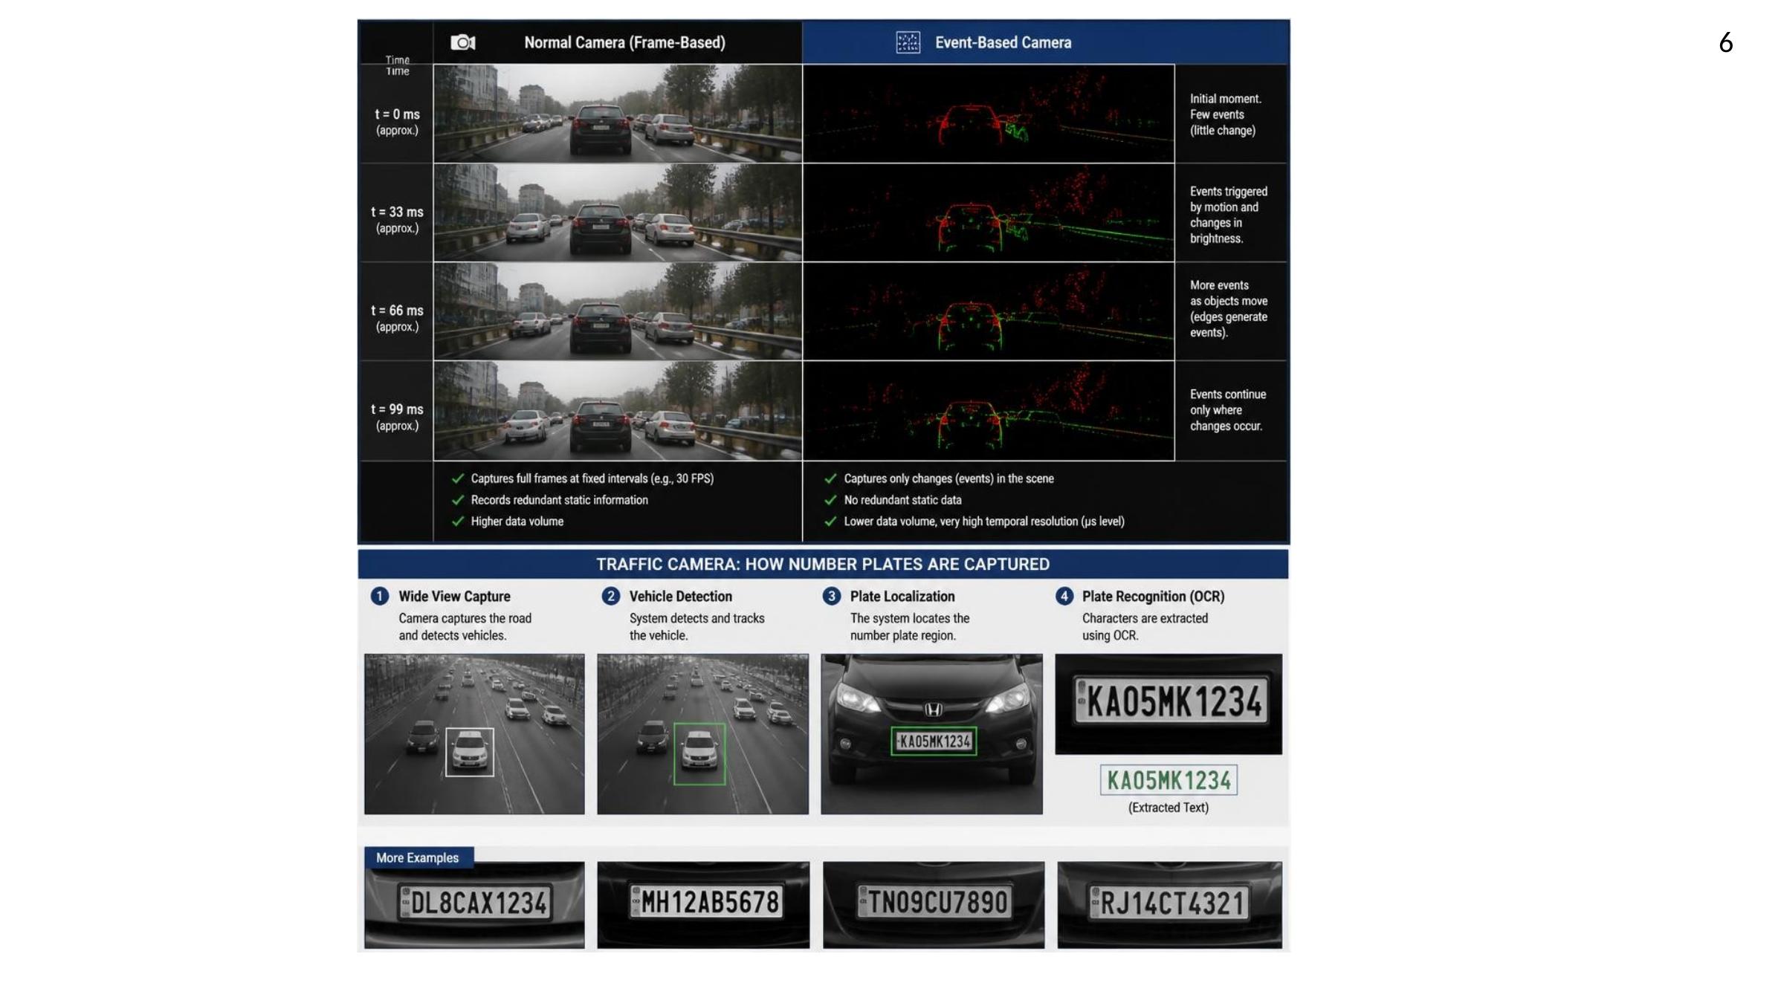
Task: Click 'Captures full frames at fixed intervals' text
Action: tap(592, 478)
